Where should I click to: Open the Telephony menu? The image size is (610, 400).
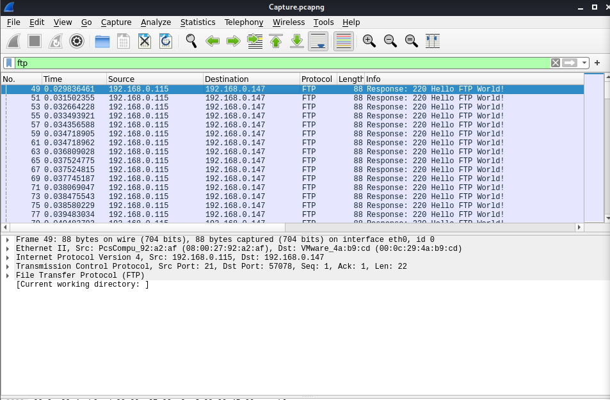[243, 22]
